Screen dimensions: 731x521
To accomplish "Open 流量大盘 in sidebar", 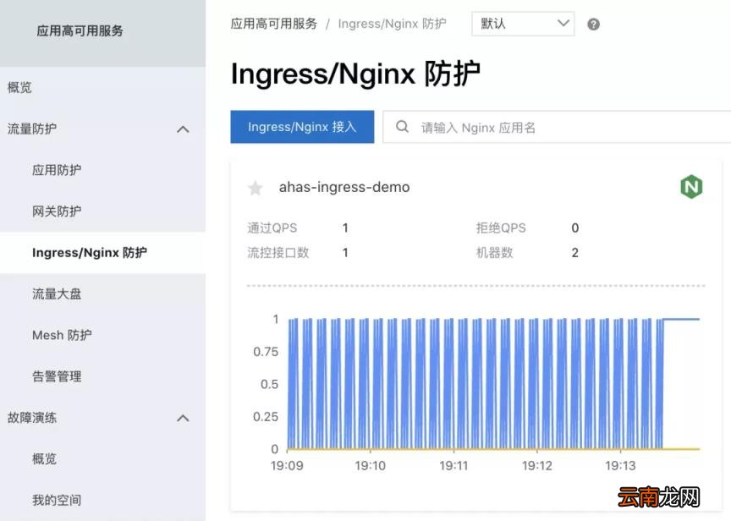I will [57, 294].
